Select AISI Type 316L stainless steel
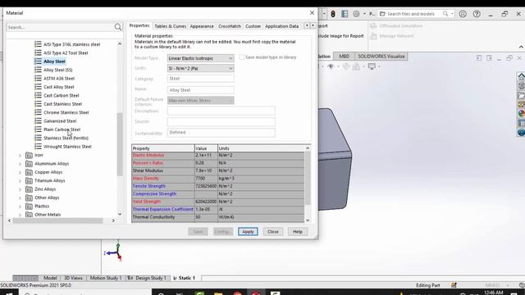Screen dimensions: 525x295 (71, 44)
